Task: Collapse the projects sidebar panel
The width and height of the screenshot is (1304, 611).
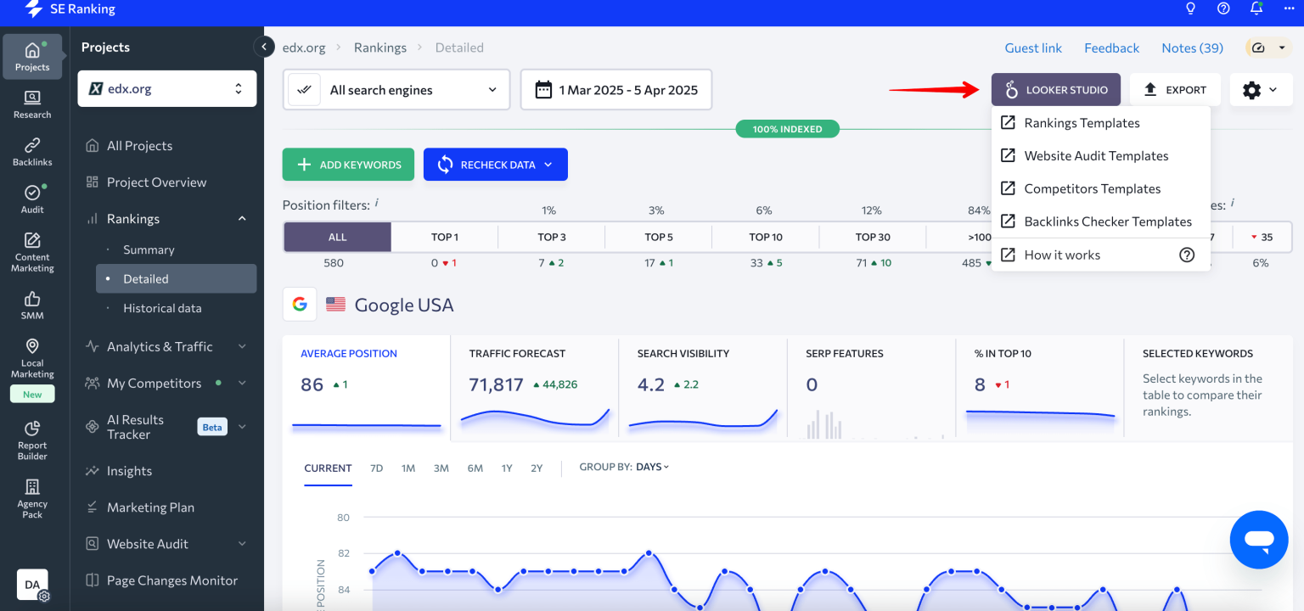Action: 264,47
